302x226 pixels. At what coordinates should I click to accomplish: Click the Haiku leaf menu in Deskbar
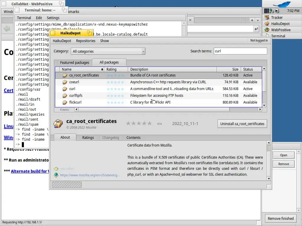(282, 4)
